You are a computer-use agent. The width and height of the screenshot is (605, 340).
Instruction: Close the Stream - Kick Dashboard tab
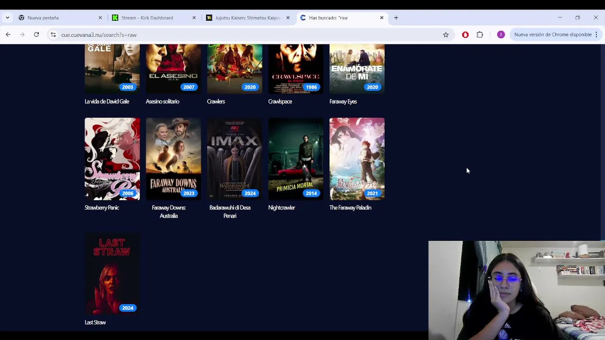pyautogui.click(x=194, y=17)
